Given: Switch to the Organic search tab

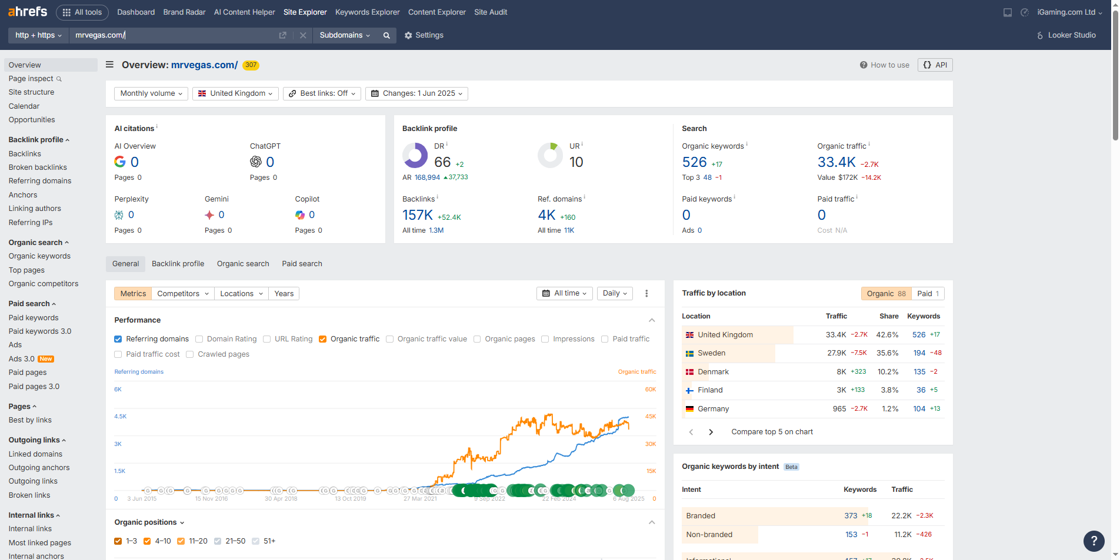Looking at the screenshot, I should 243,264.
